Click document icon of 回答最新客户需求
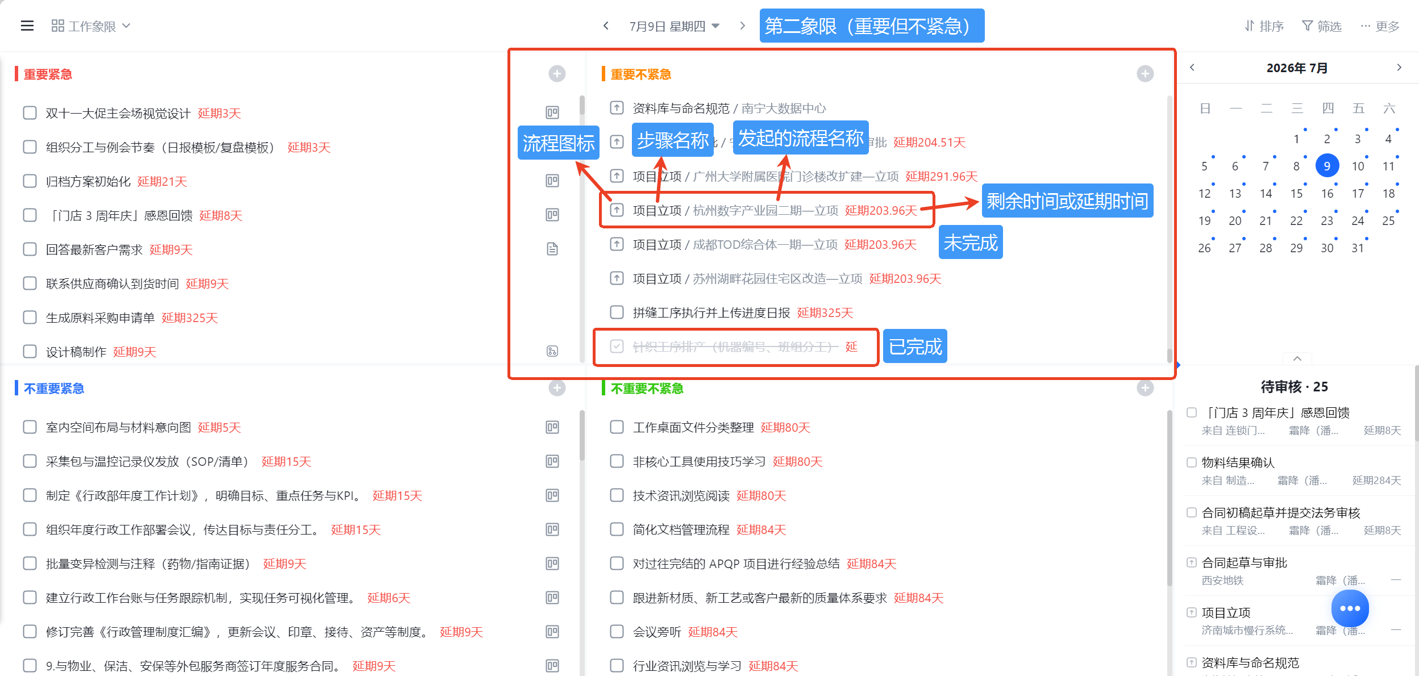The height and width of the screenshot is (676, 1419). tap(552, 249)
